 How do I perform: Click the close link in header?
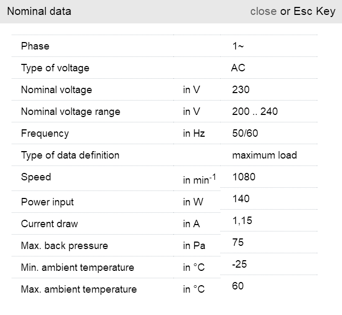pos(263,11)
